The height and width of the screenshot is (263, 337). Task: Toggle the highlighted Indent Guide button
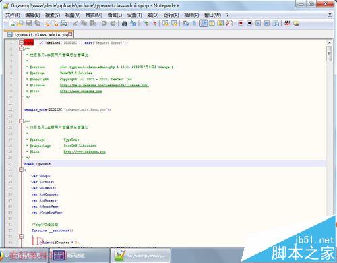tap(204, 23)
